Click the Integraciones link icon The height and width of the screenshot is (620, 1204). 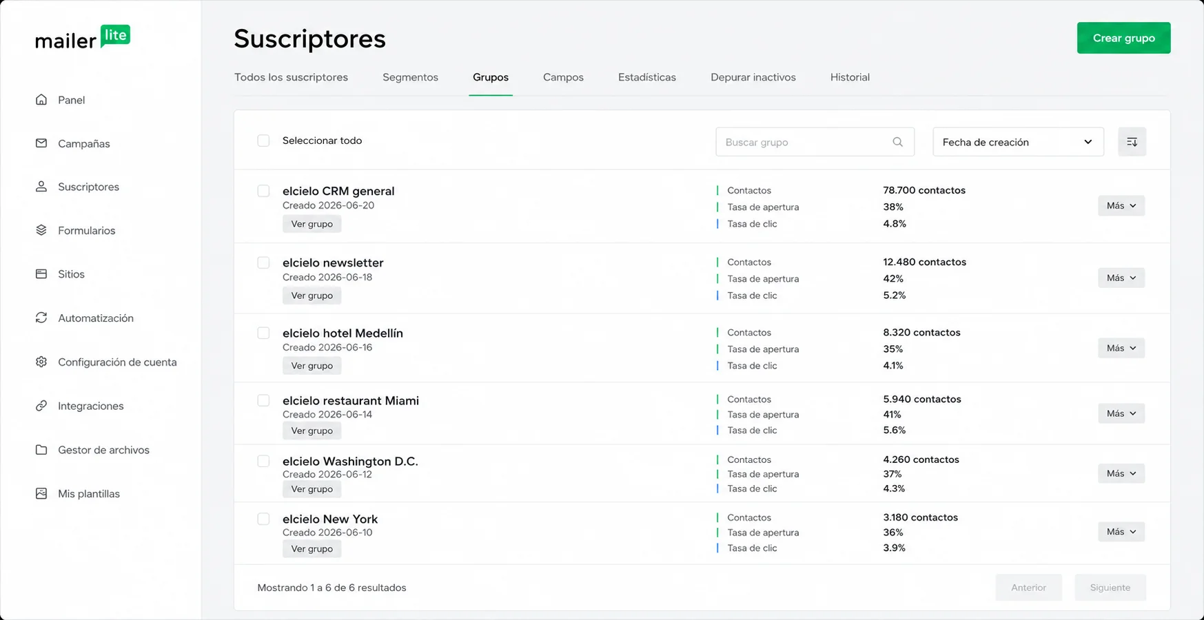click(x=41, y=406)
